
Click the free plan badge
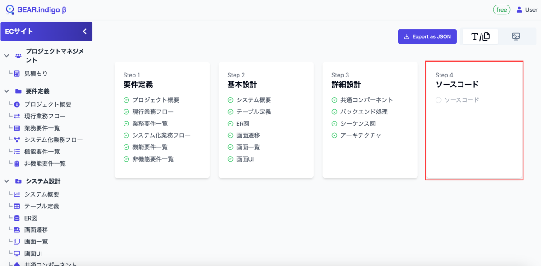501,9
